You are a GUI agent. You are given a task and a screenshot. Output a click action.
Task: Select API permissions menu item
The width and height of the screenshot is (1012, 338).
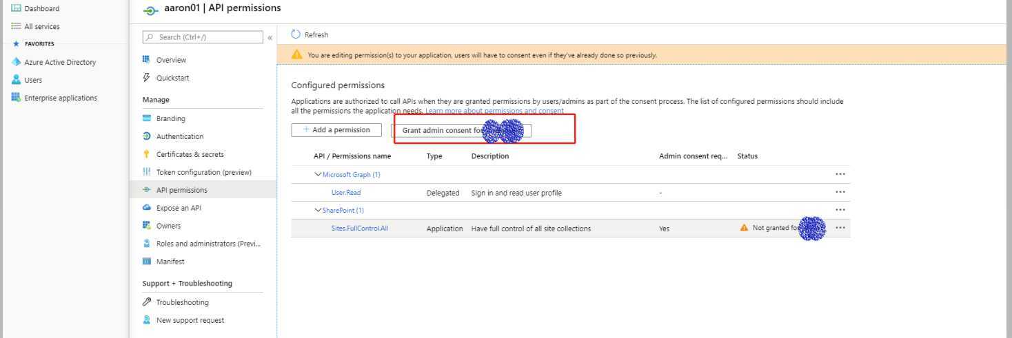coord(182,190)
